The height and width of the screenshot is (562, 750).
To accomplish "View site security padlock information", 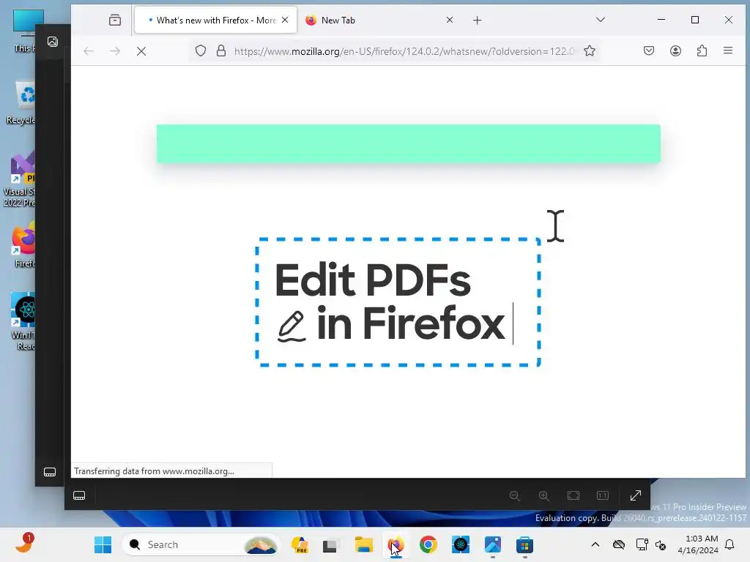I will coord(221,51).
